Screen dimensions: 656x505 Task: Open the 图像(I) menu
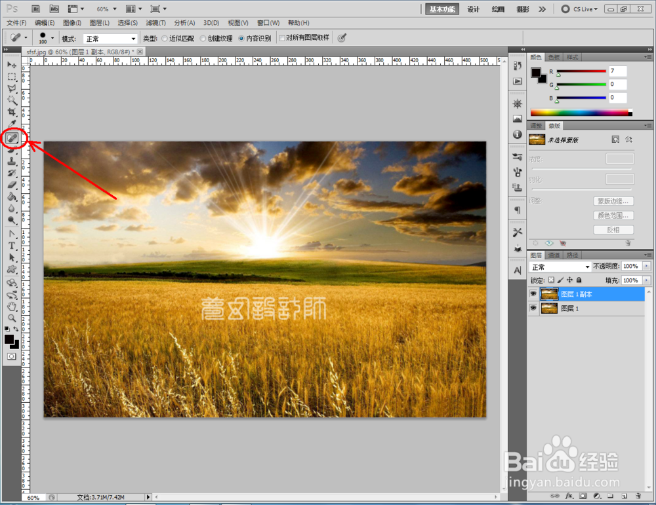72,23
